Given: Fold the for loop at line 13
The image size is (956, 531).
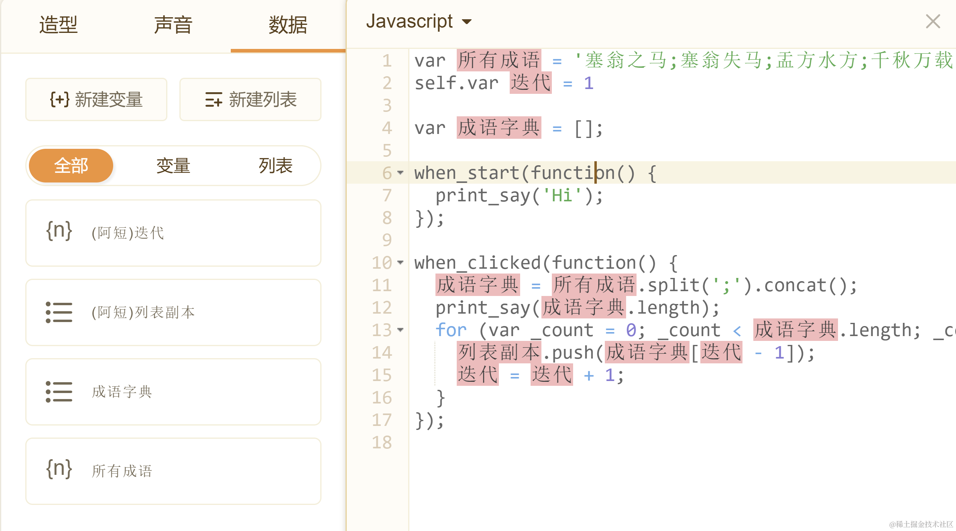Looking at the screenshot, I should [400, 330].
